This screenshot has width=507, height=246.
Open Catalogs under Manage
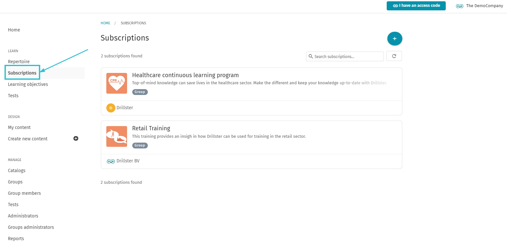tap(17, 170)
